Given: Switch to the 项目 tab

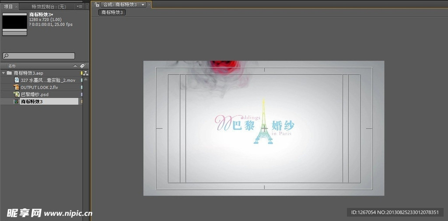Looking at the screenshot, I should tap(8, 7).
